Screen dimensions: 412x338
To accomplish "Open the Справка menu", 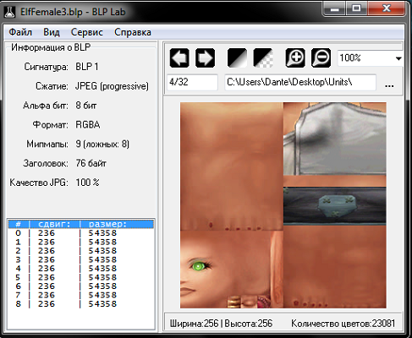I will [x=133, y=32].
